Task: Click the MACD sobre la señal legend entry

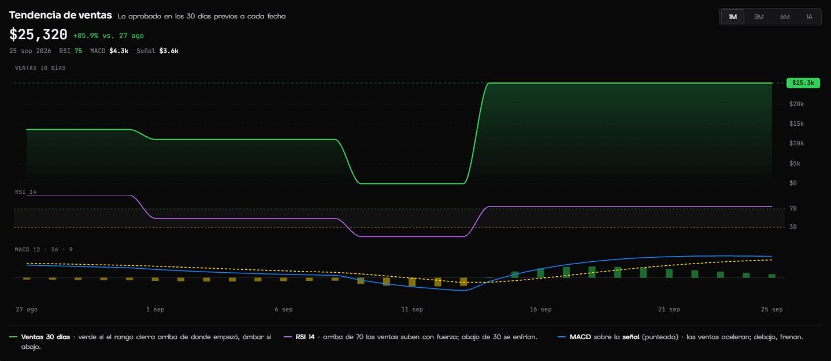Action: coord(680,337)
